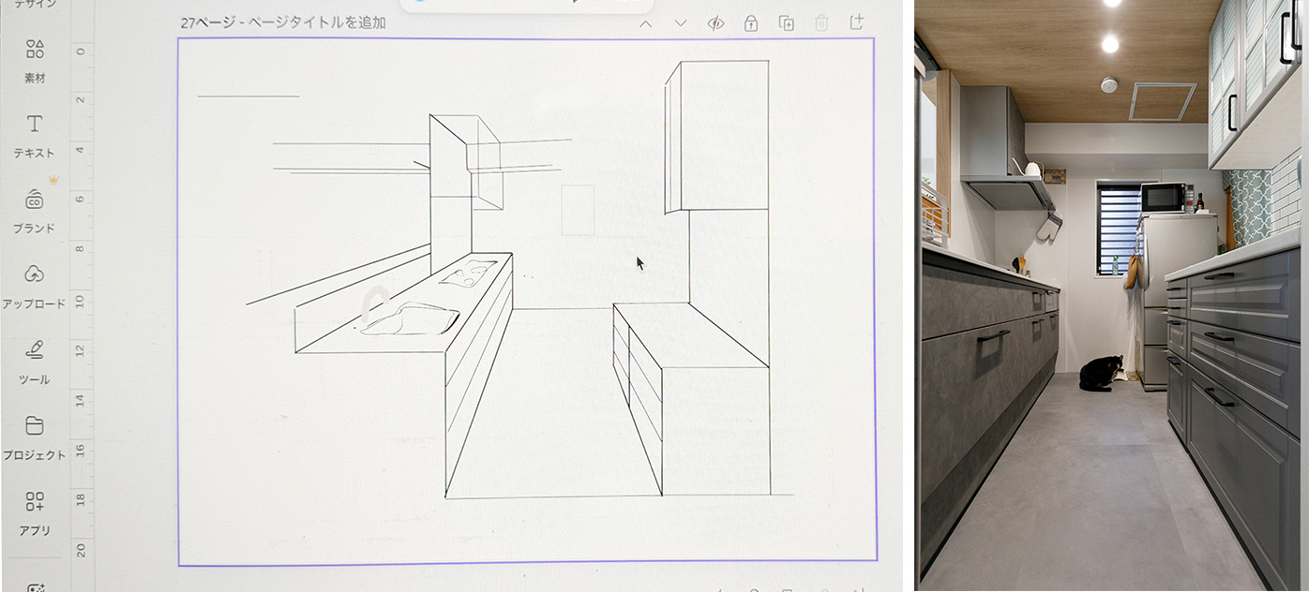This screenshot has height=592, width=1309.
Task: Open the プロジェクト (Projects) panel
Action: (x=35, y=437)
